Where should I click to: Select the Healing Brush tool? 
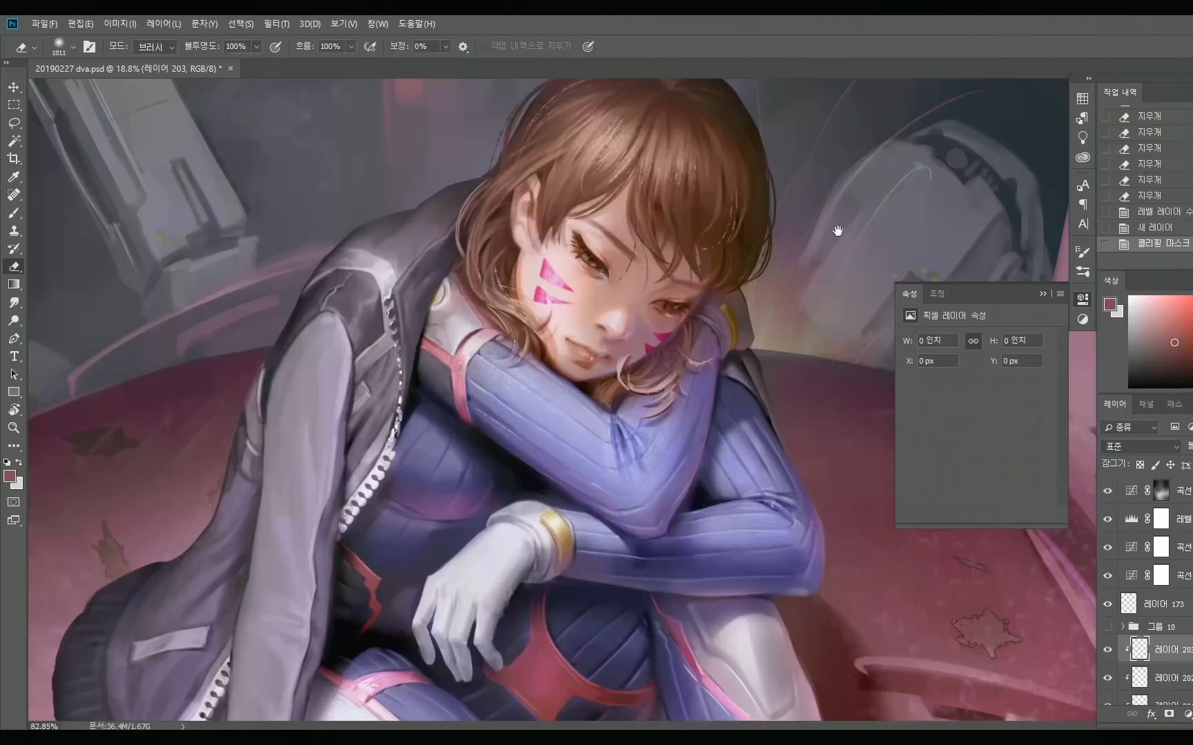click(x=14, y=195)
